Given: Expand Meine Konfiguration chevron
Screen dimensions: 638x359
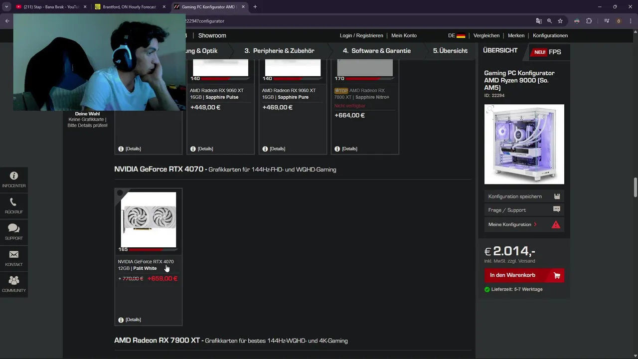Looking at the screenshot, I should coord(535,224).
